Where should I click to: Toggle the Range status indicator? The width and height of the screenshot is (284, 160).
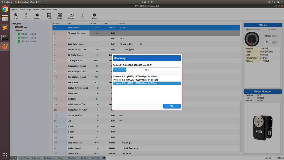(x=60, y=158)
